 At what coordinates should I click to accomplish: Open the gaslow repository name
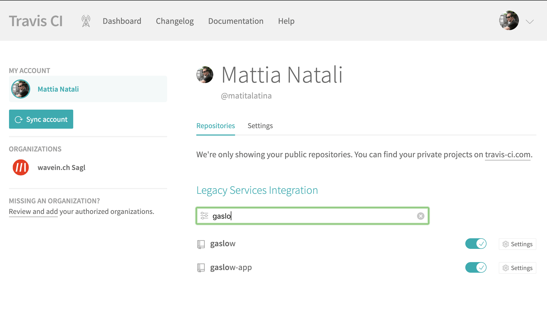click(x=223, y=244)
